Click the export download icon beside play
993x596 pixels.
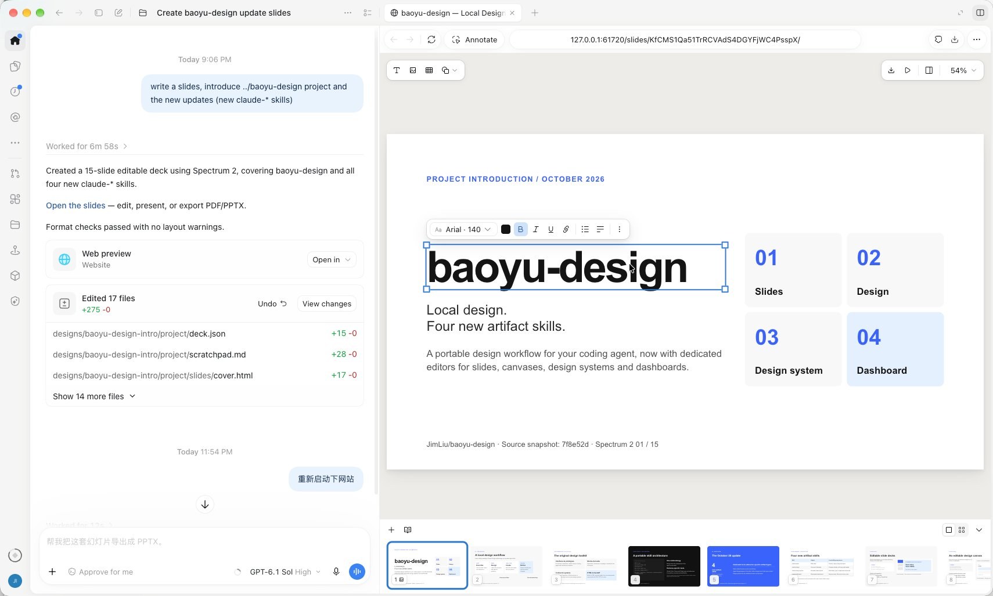(891, 70)
